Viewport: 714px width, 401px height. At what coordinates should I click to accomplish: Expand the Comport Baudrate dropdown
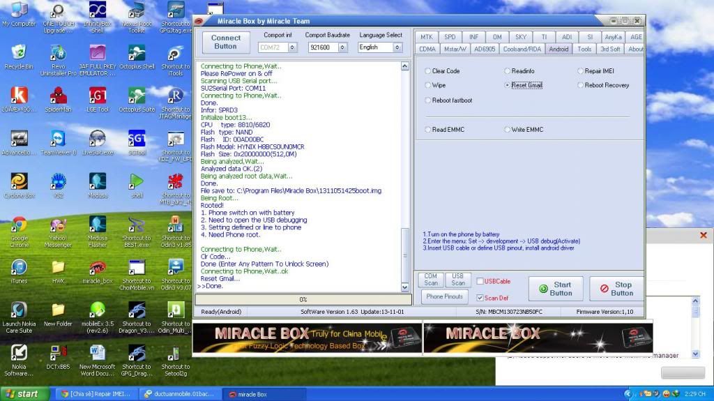[x=342, y=47]
